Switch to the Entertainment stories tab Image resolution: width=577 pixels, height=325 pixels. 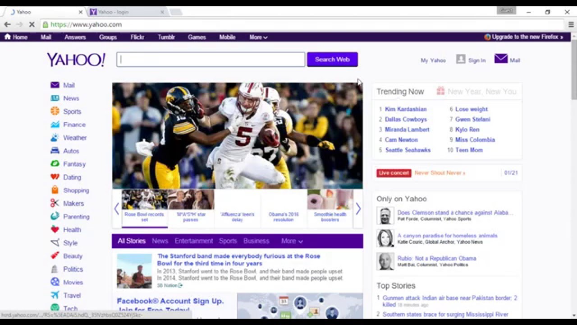(193, 241)
